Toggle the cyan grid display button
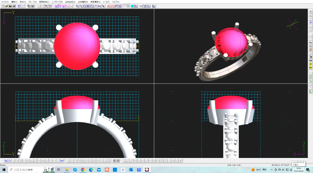313x173 pixels. click(132, 6)
